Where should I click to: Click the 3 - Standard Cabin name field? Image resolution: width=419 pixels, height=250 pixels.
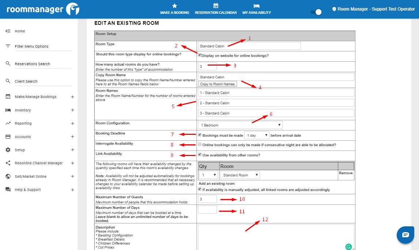coord(276,113)
